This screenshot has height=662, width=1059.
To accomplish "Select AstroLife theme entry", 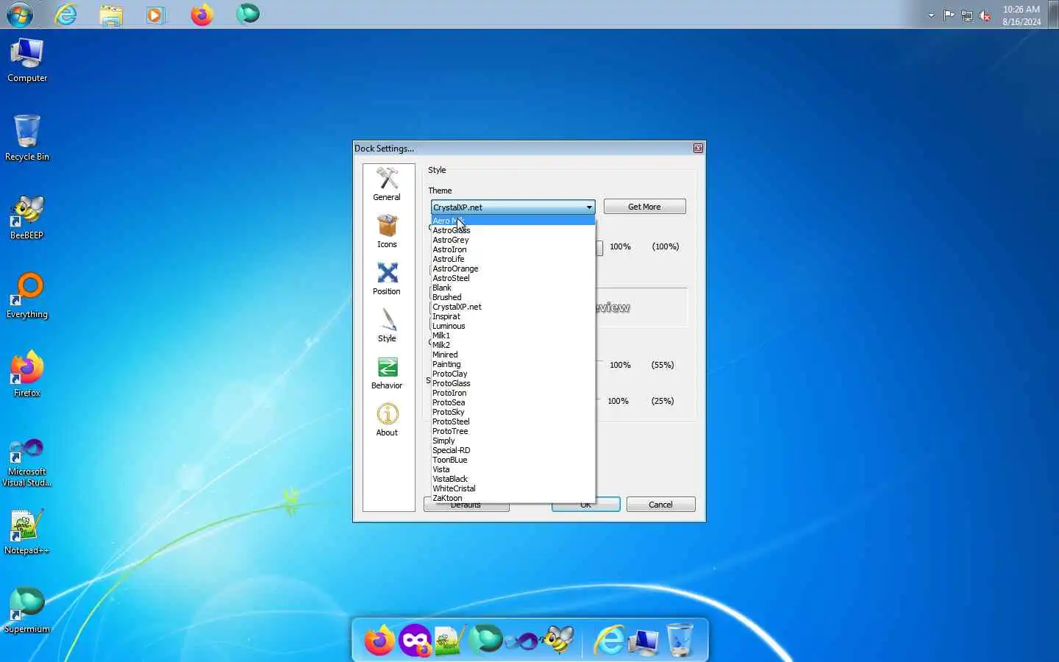I will [x=513, y=259].
